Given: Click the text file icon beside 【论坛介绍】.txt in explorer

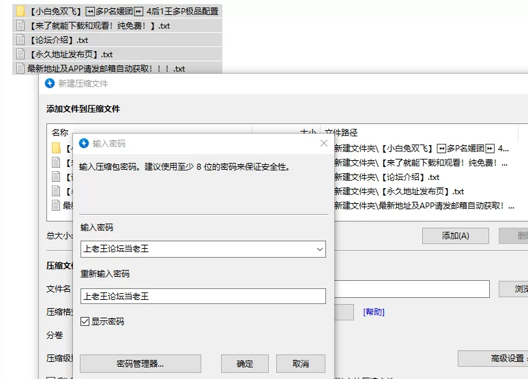Looking at the screenshot, I should click(20, 40).
